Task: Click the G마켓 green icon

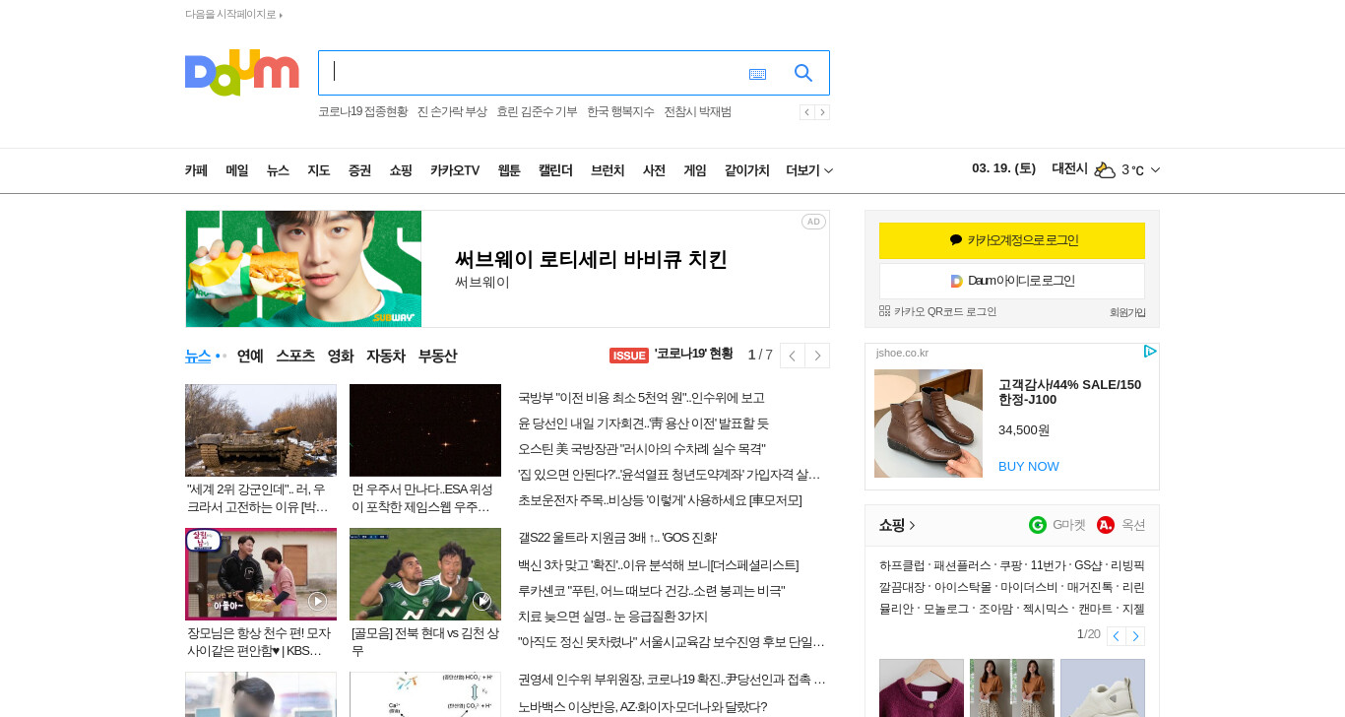Action: [x=1038, y=525]
